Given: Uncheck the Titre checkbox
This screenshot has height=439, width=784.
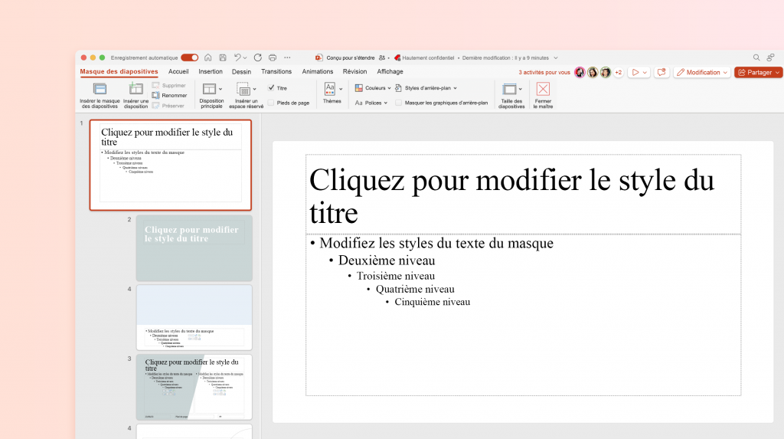Looking at the screenshot, I should coord(271,87).
